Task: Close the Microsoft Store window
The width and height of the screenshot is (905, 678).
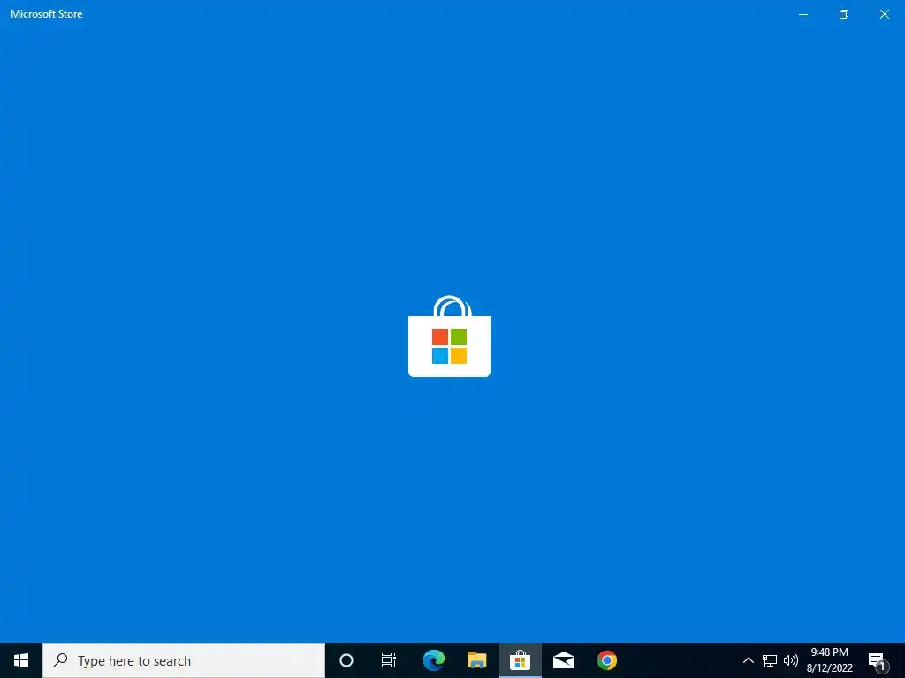Action: pos(884,14)
